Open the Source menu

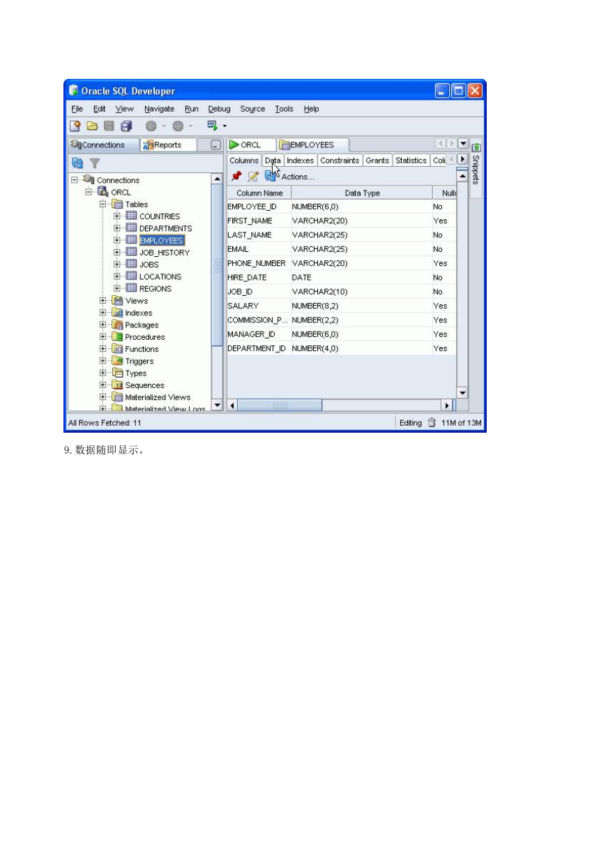point(252,109)
